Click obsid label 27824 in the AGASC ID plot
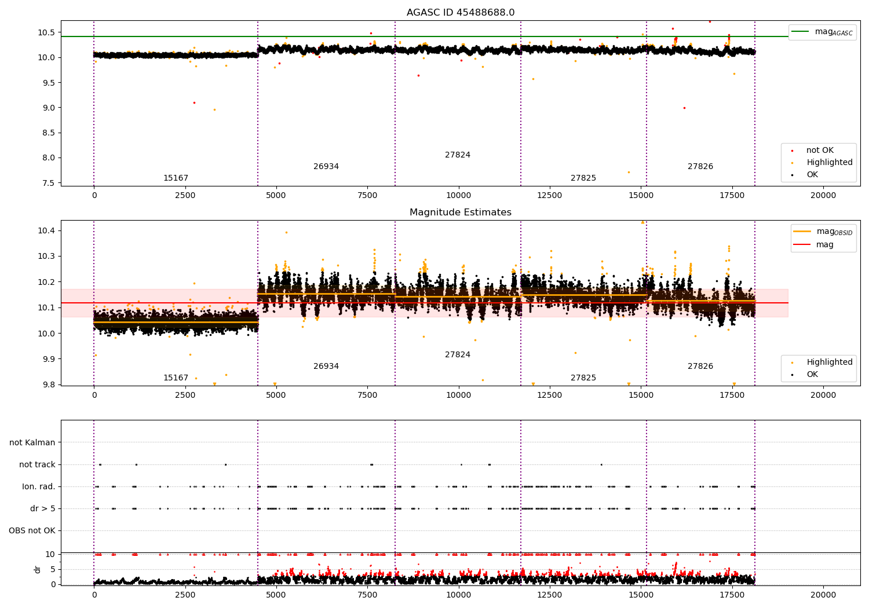869x608 pixels. [458, 155]
